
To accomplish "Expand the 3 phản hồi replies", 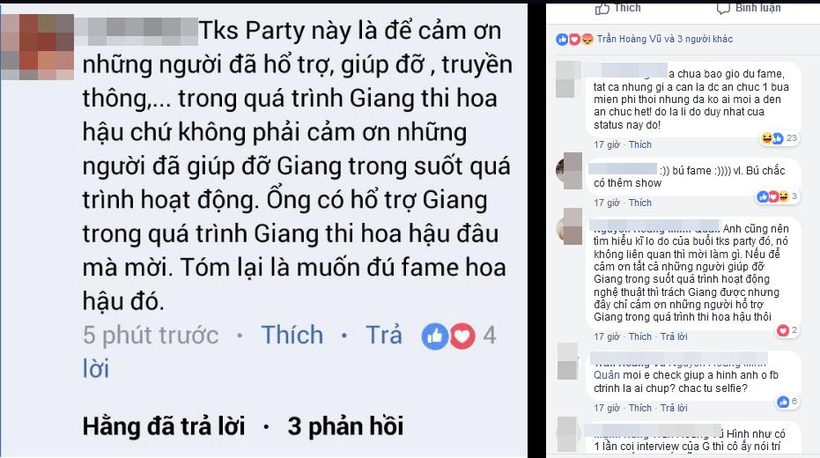I will point(345,426).
